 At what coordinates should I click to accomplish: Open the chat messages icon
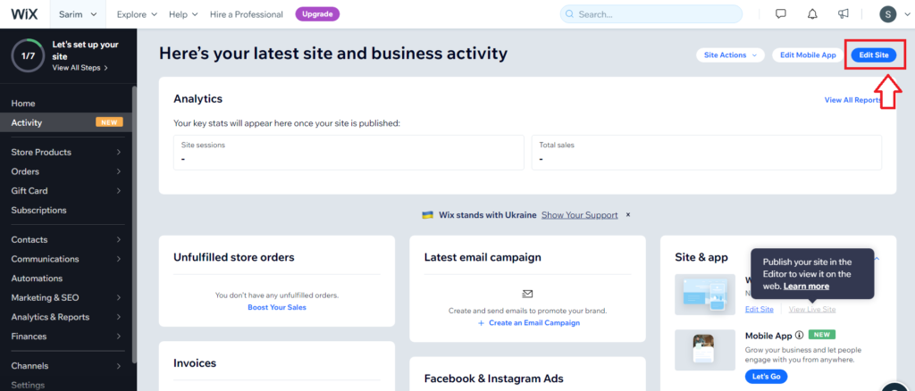click(x=781, y=14)
